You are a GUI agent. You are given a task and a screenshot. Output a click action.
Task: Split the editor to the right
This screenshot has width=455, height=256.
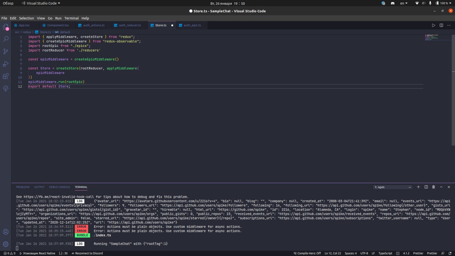441,25
